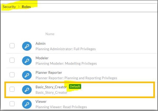Check the Admin role checkbox
Screen dimensions: 158x111
[12, 46]
